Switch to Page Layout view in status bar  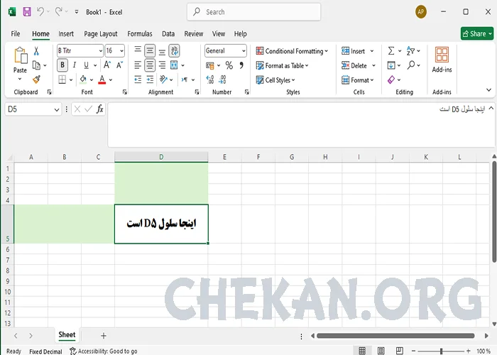pos(381,351)
